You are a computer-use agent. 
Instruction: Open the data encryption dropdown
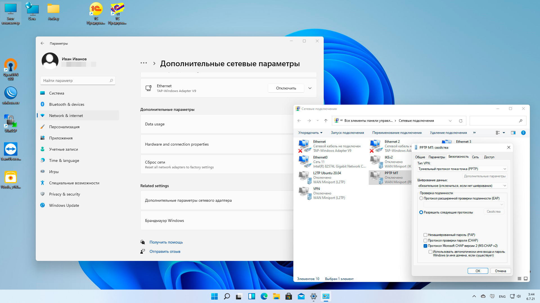tap(462, 186)
